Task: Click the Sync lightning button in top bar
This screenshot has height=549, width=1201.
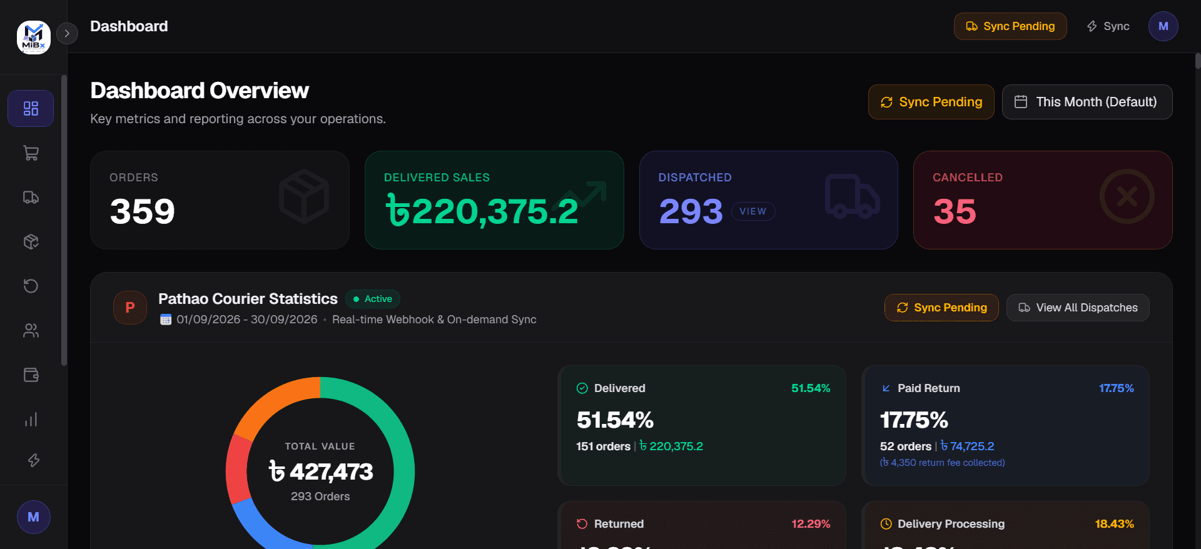Action: pos(1108,26)
